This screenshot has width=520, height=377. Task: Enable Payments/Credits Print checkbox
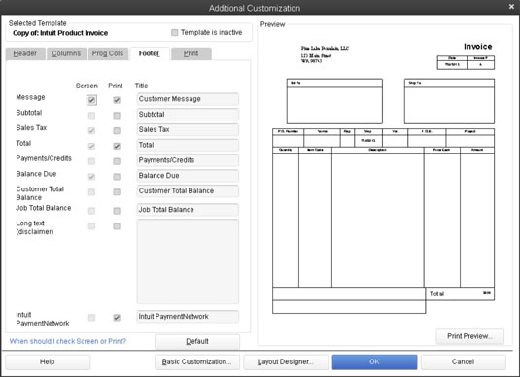[117, 161]
